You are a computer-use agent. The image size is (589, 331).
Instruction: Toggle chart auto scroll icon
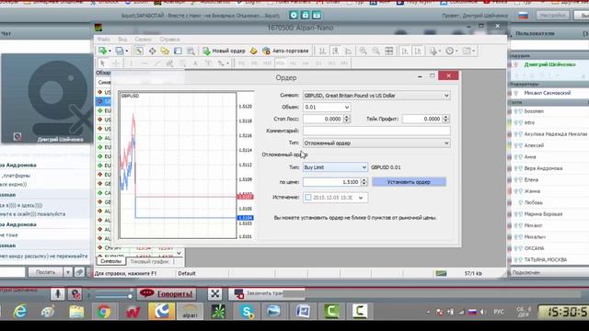coord(405,51)
